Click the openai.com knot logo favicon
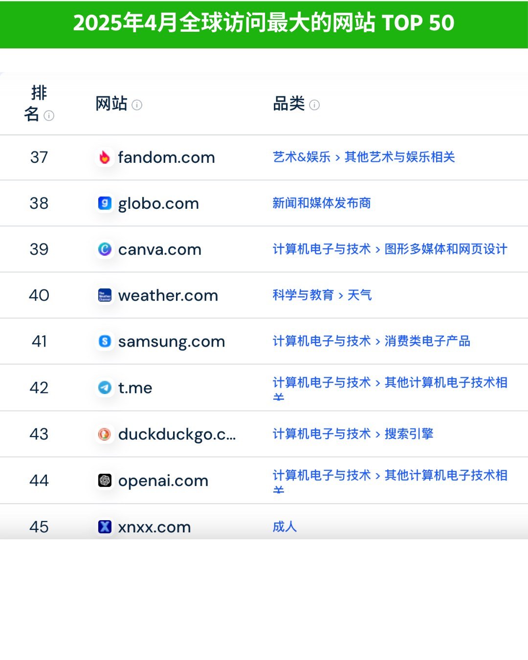Viewport: 528px width, 660px height. (x=105, y=481)
